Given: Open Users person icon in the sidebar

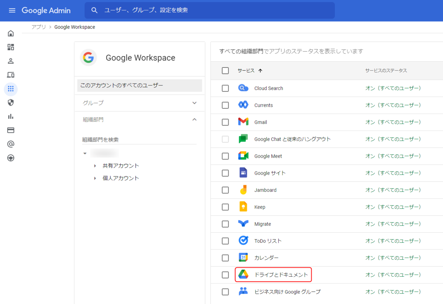Looking at the screenshot, I should pyautogui.click(x=11, y=61).
